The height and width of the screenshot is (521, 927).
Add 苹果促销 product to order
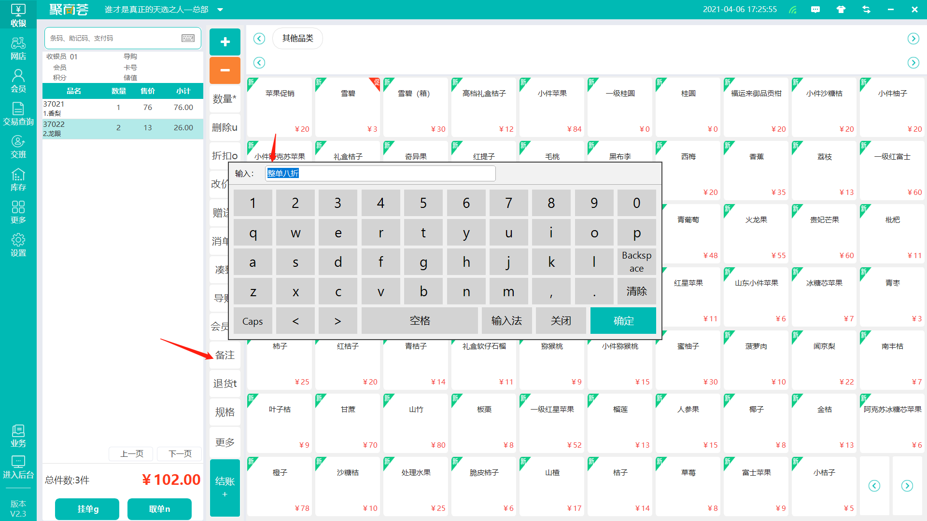[x=280, y=108]
